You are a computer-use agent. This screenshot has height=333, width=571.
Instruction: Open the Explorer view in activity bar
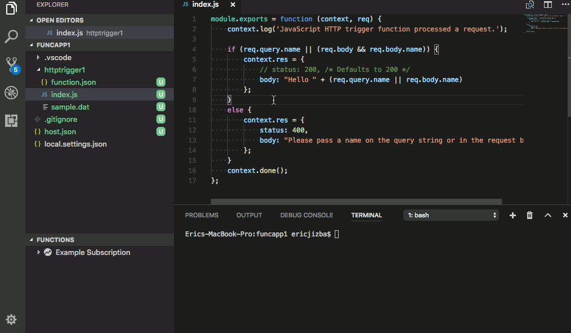(11, 8)
